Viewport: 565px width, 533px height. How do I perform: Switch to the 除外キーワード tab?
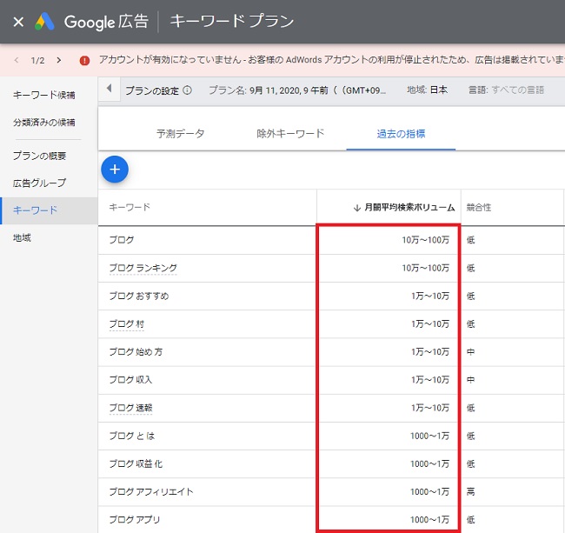[x=290, y=134]
